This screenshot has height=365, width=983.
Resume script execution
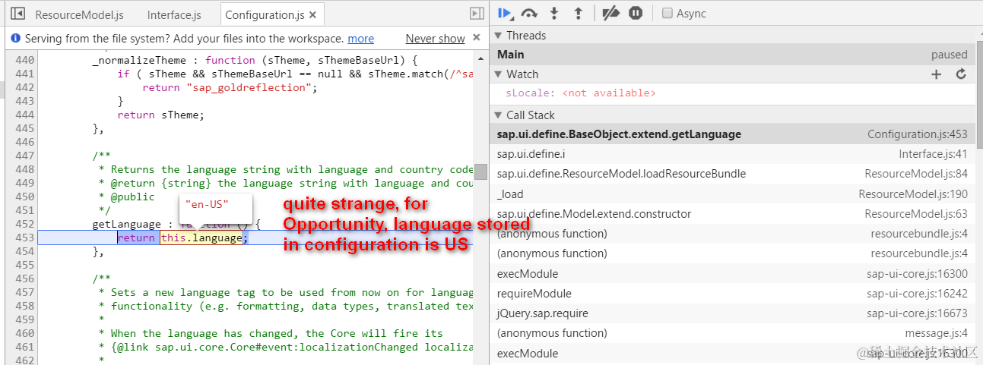pos(506,14)
